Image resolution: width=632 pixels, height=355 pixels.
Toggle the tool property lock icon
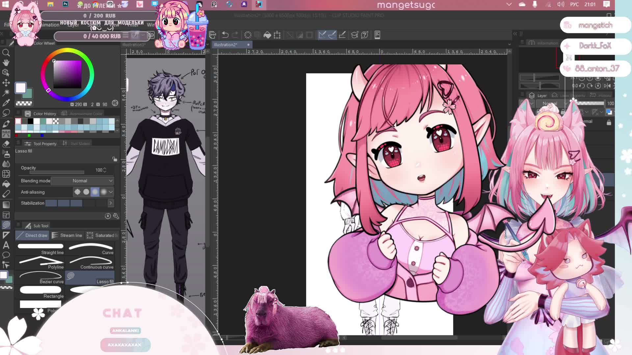coord(115,159)
